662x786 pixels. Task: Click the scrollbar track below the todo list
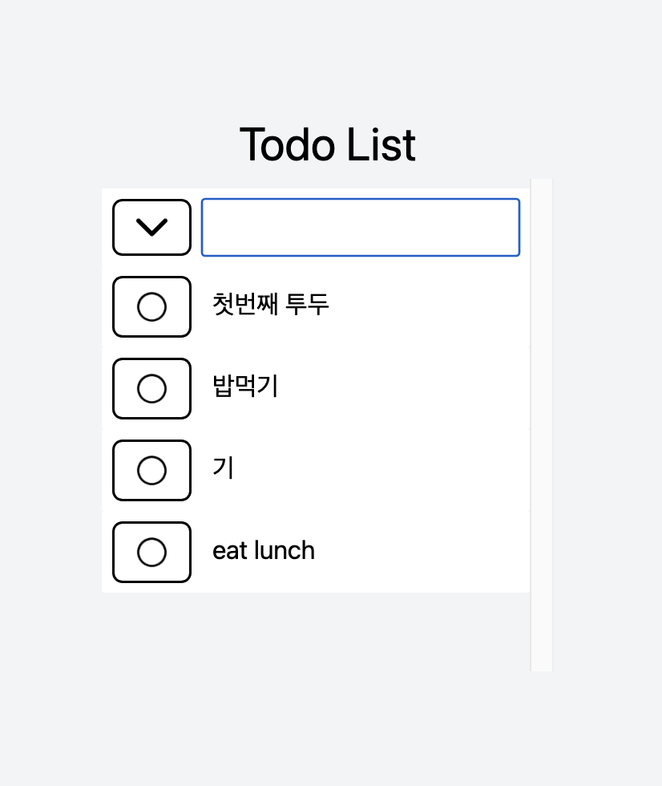click(x=541, y=633)
